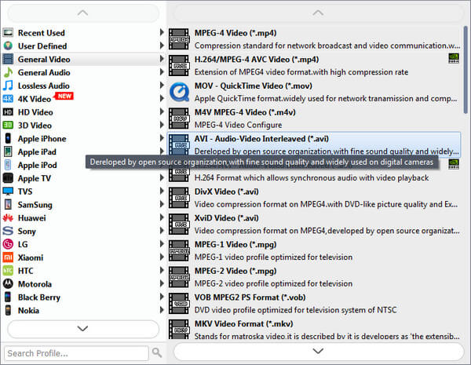Click the Black Berry phone icon
Viewport: 471px width, 365px height.
point(8,297)
